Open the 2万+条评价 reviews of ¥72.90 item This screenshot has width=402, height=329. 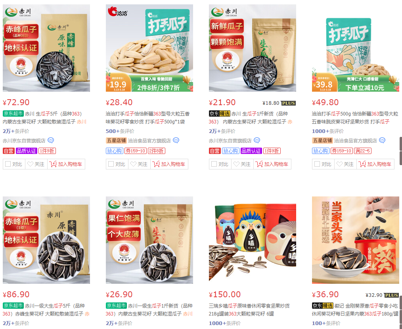(x=16, y=131)
